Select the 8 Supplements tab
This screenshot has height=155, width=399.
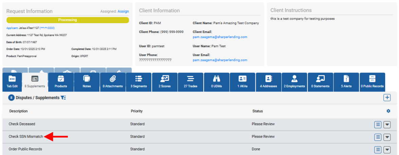click(x=35, y=82)
